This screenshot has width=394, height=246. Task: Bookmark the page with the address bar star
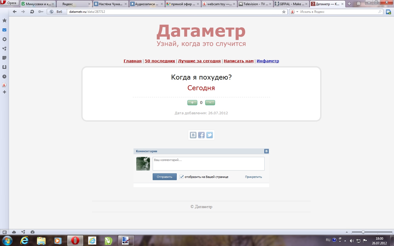pyautogui.click(x=284, y=12)
